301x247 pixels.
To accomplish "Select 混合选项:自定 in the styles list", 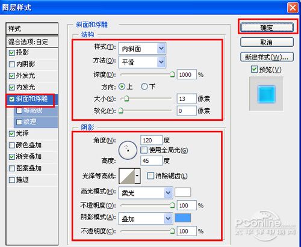I will (x=32, y=41).
